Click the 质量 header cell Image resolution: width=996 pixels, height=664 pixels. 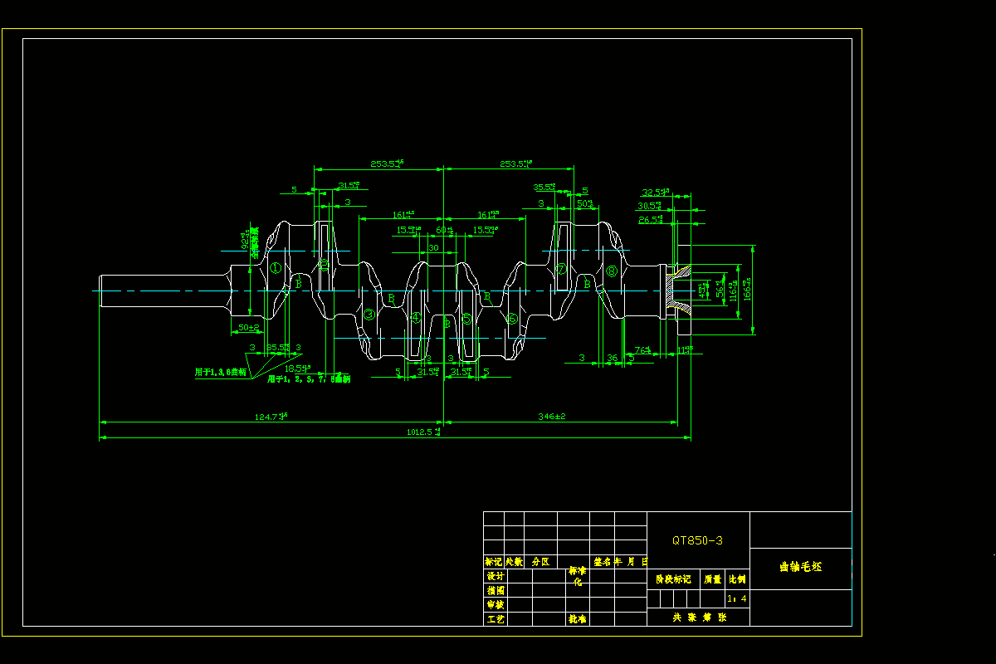(713, 579)
